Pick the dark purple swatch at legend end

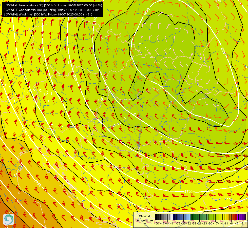245,217
